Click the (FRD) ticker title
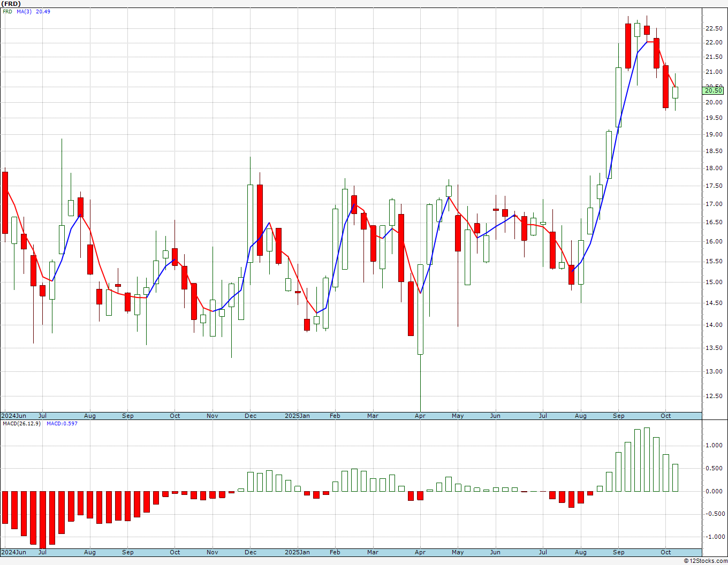728x565 pixels. [x=11, y=4]
